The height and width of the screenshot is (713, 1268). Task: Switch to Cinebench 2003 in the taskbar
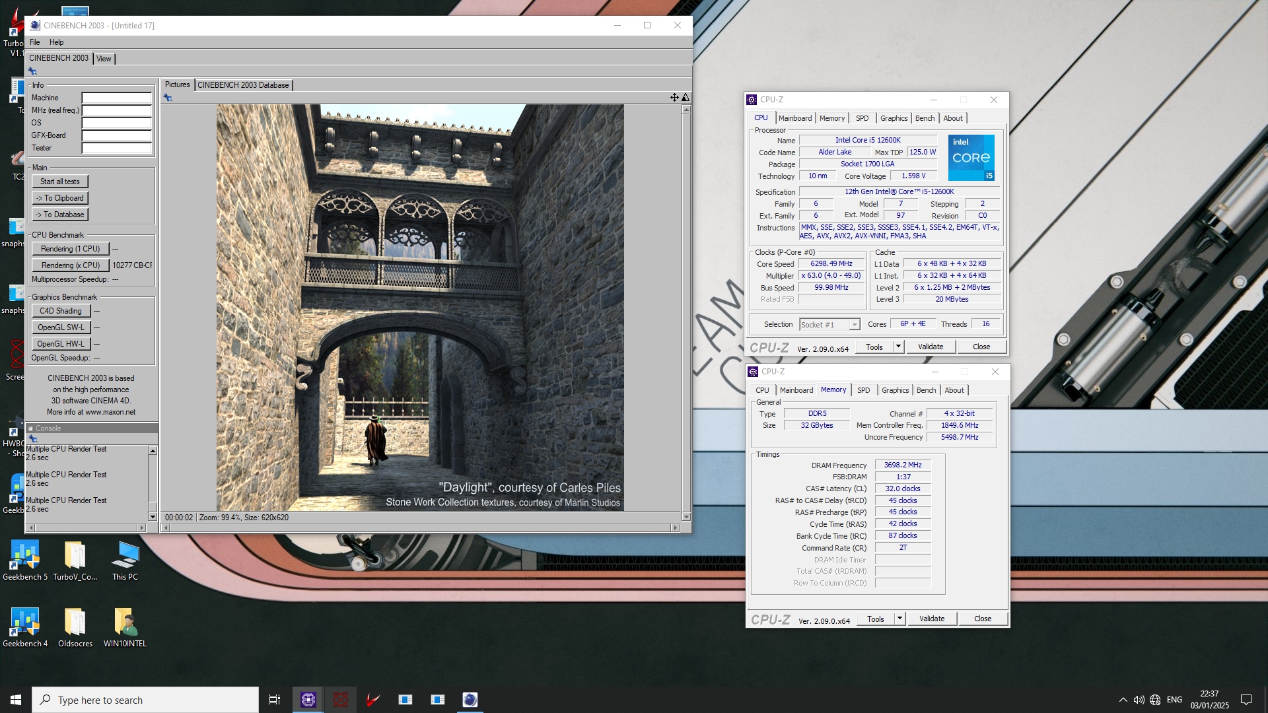click(470, 700)
